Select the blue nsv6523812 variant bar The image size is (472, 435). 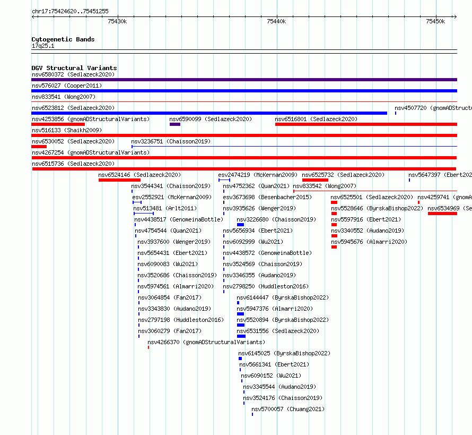click(x=209, y=113)
